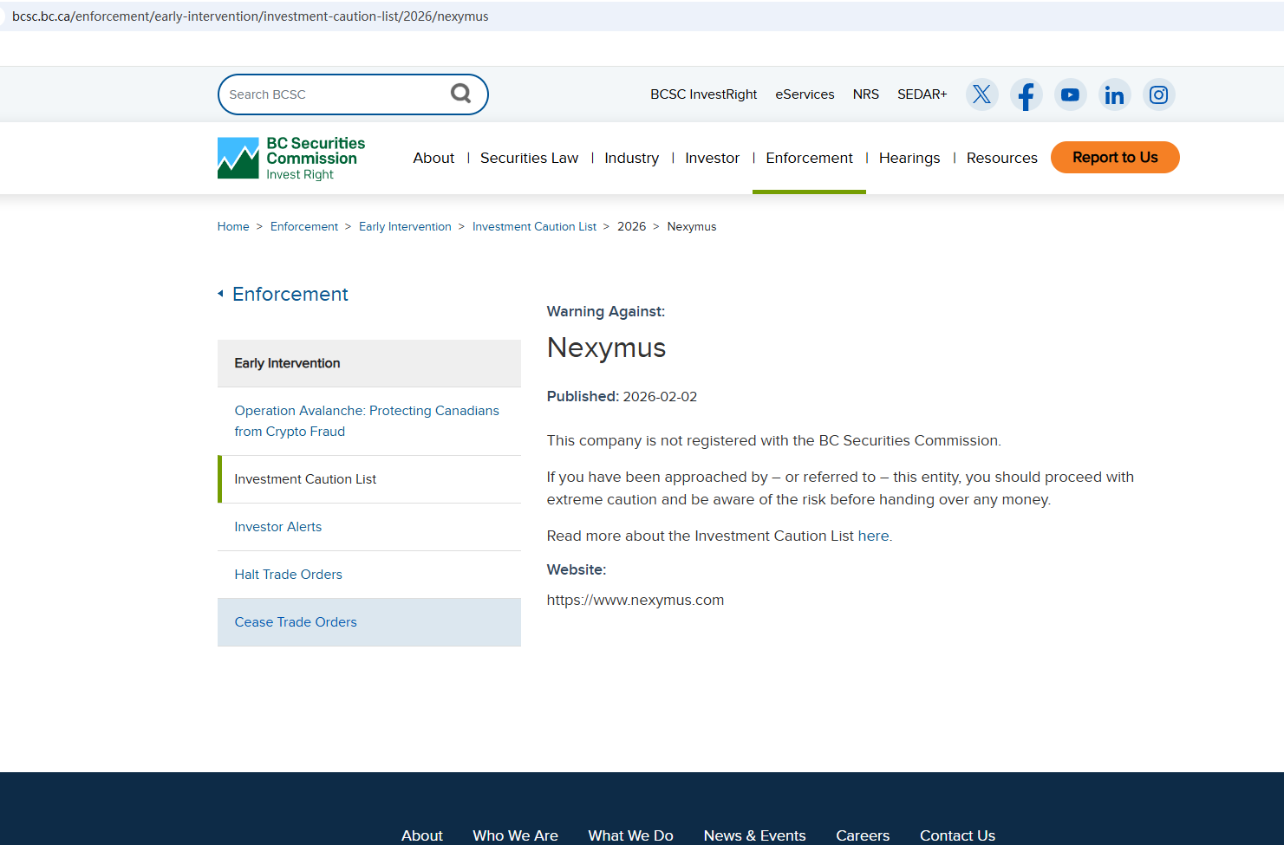
Task: Open the Enforcement main menu
Action: tap(809, 158)
